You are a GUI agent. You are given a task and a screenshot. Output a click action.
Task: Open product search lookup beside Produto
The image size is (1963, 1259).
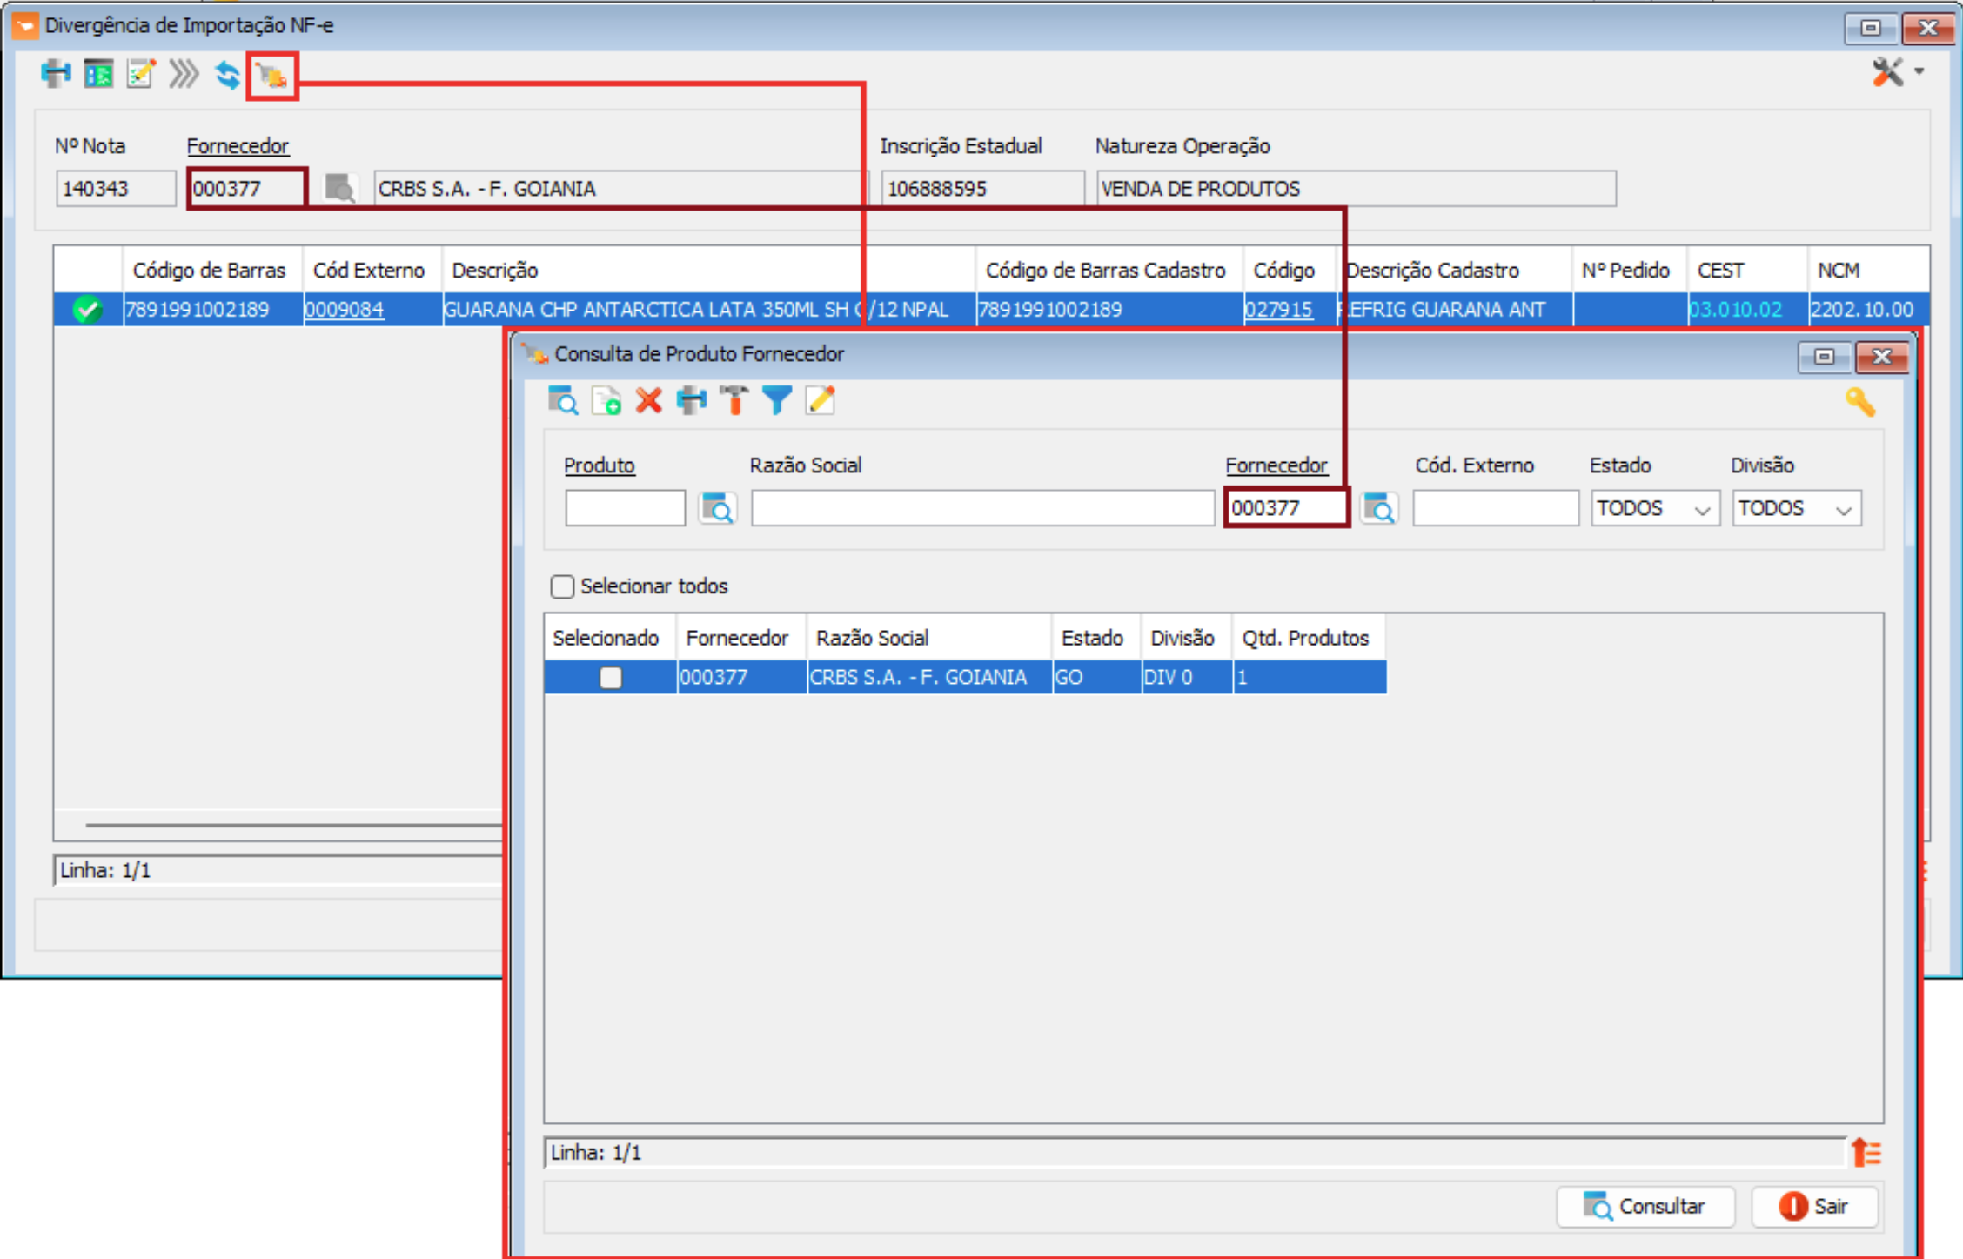pos(717,508)
